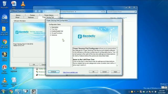This screenshot has width=168, height=94.
Task: Expand the On-pad Functions node
Action: [51, 33]
